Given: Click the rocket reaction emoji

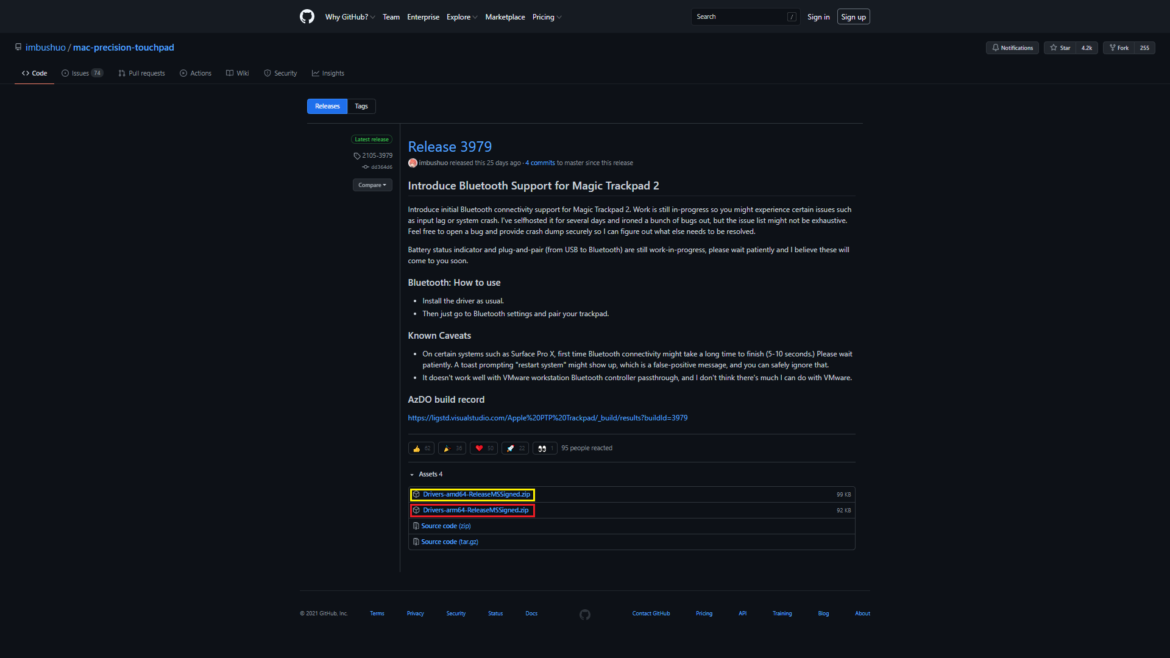Looking at the screenshot, I should tap(511, 448).
